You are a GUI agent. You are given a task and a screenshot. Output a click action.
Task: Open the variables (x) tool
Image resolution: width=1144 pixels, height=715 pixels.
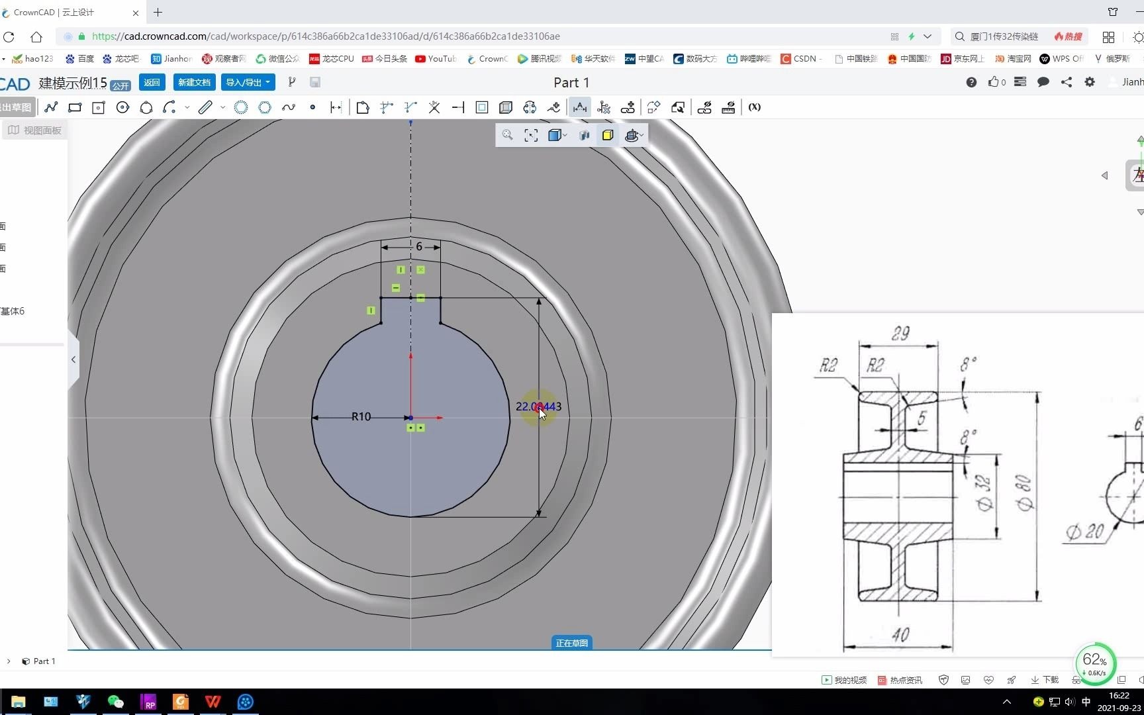pyautogui.click(x=754, y=107)
